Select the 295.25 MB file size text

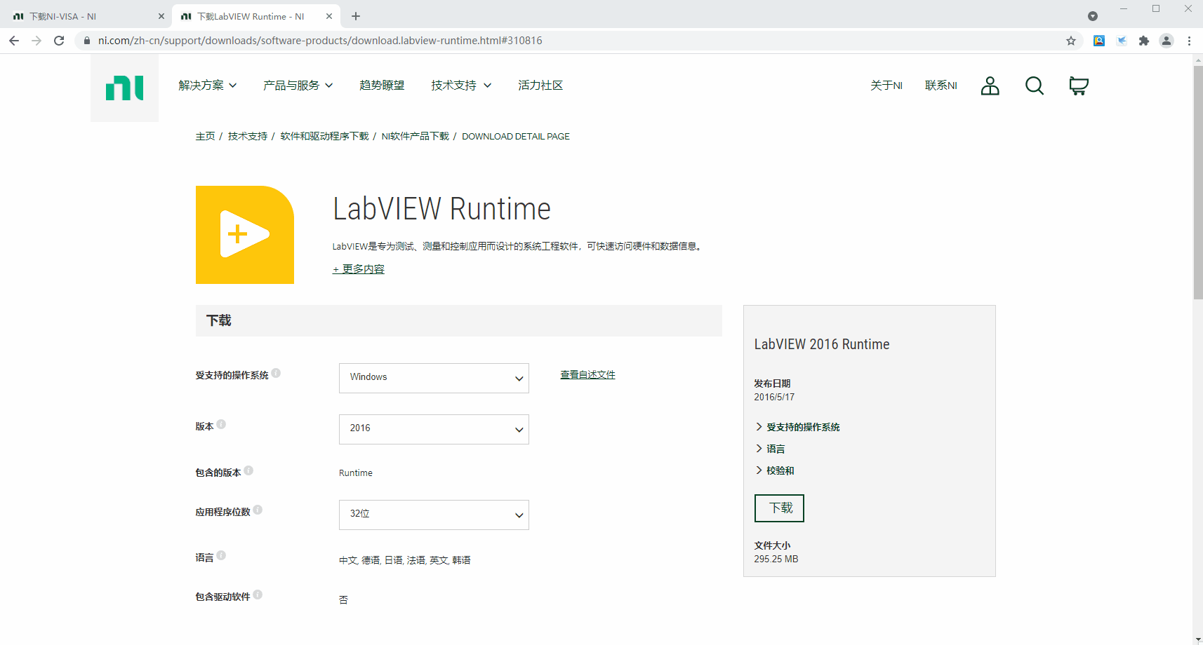pyautogui.click(x=776, y=559)
